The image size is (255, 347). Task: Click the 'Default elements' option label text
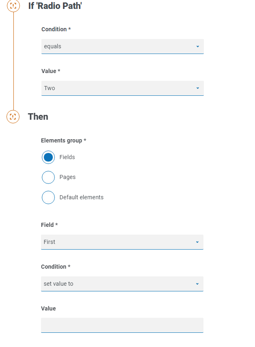click(x=82, y=197)
